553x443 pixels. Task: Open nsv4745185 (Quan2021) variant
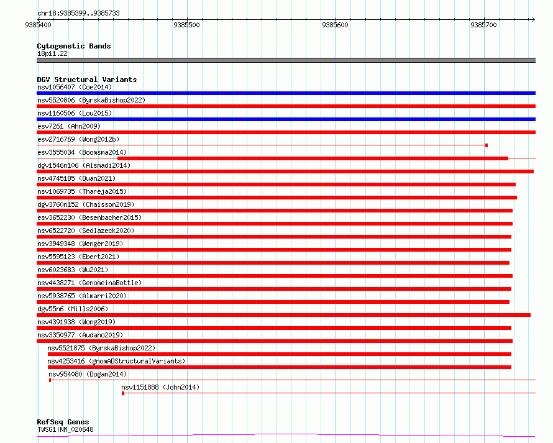[76, 178]
